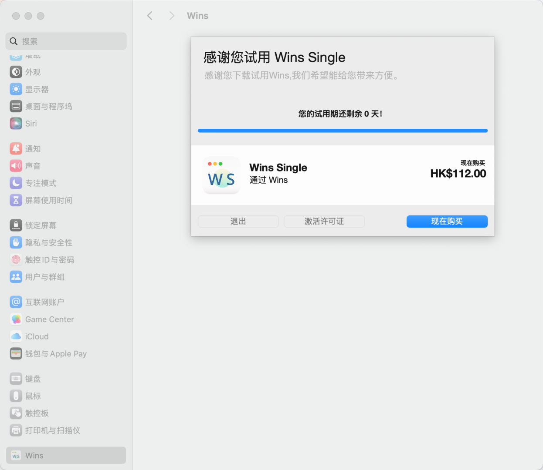Open the Game Center icon
Screen dimensions: 543x470
coord(16,319)
